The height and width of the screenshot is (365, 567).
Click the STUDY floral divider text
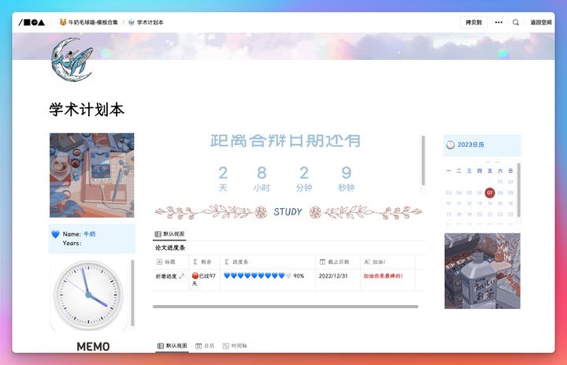point(287,212)
